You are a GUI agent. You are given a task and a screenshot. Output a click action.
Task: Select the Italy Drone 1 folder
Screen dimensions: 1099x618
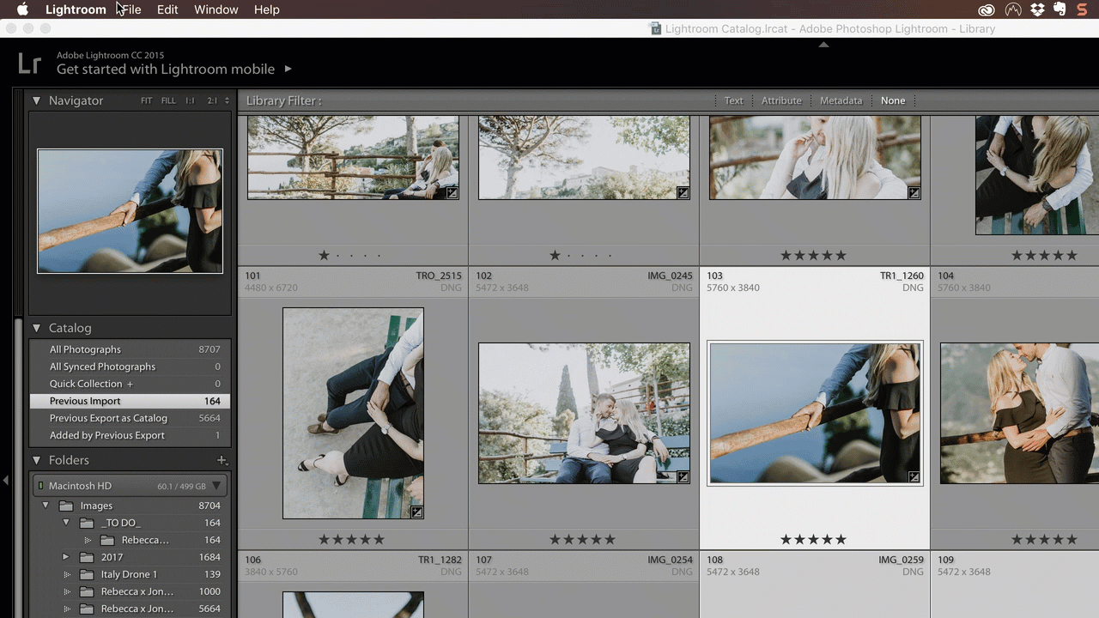pyautogui.click(x=130, y=574)
